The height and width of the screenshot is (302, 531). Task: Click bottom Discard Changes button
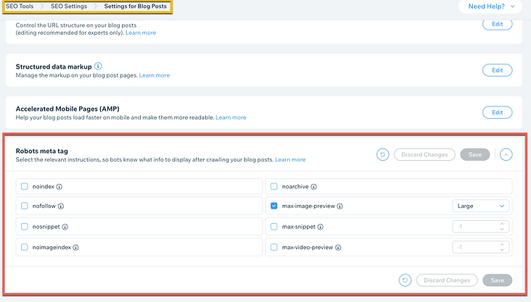[x=447, y=280]
